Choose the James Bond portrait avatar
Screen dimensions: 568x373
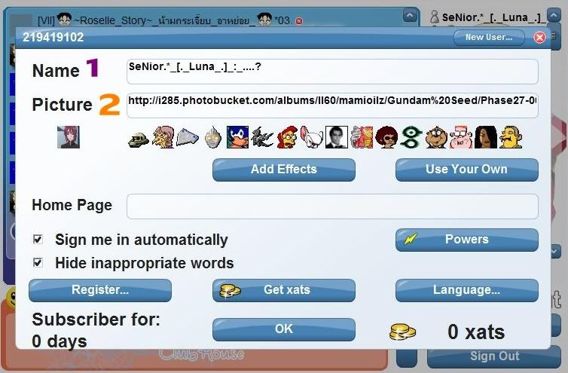coord(337,137)
